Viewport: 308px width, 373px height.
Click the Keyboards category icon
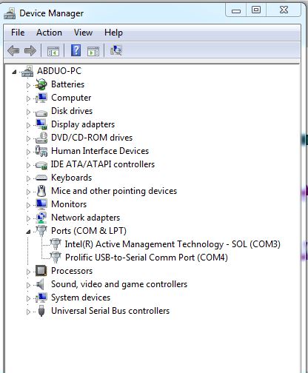[41, 178]
